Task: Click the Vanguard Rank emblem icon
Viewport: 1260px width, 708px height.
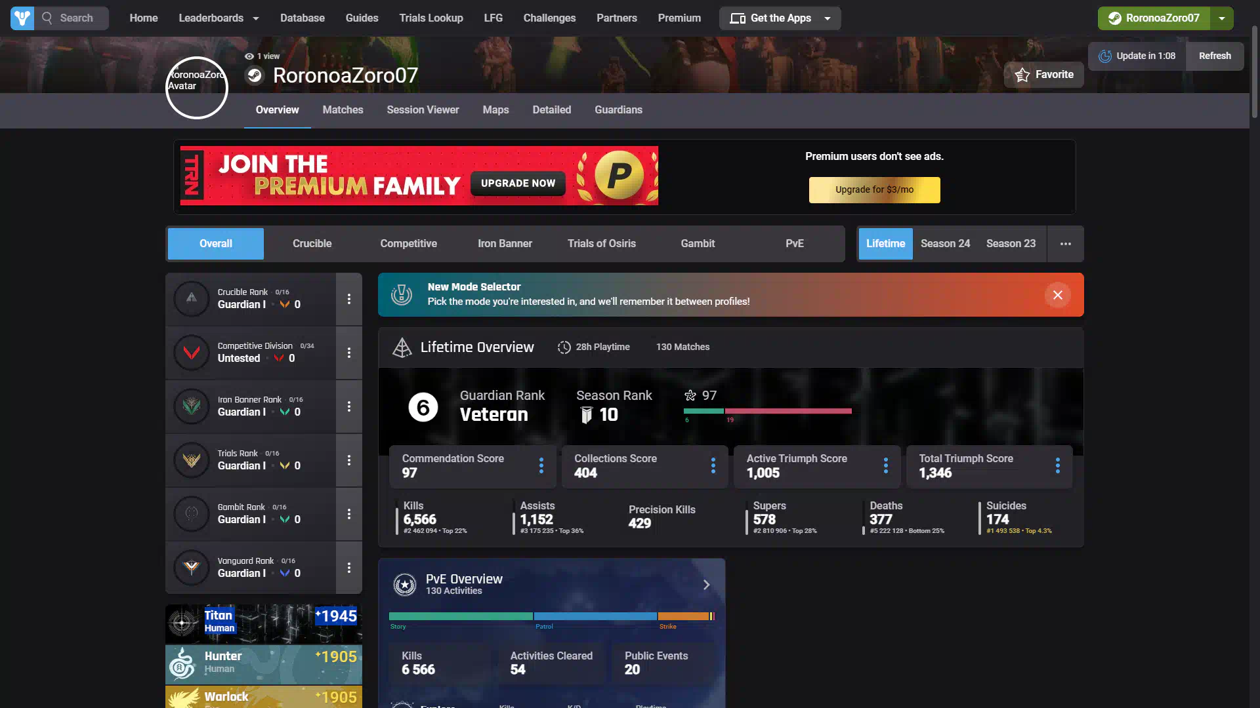Action: coord(192,568)
